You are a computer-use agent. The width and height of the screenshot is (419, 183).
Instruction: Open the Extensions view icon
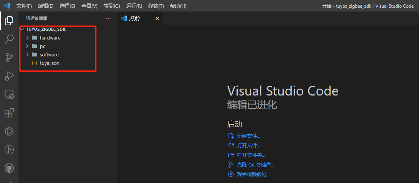coord(9,113)
